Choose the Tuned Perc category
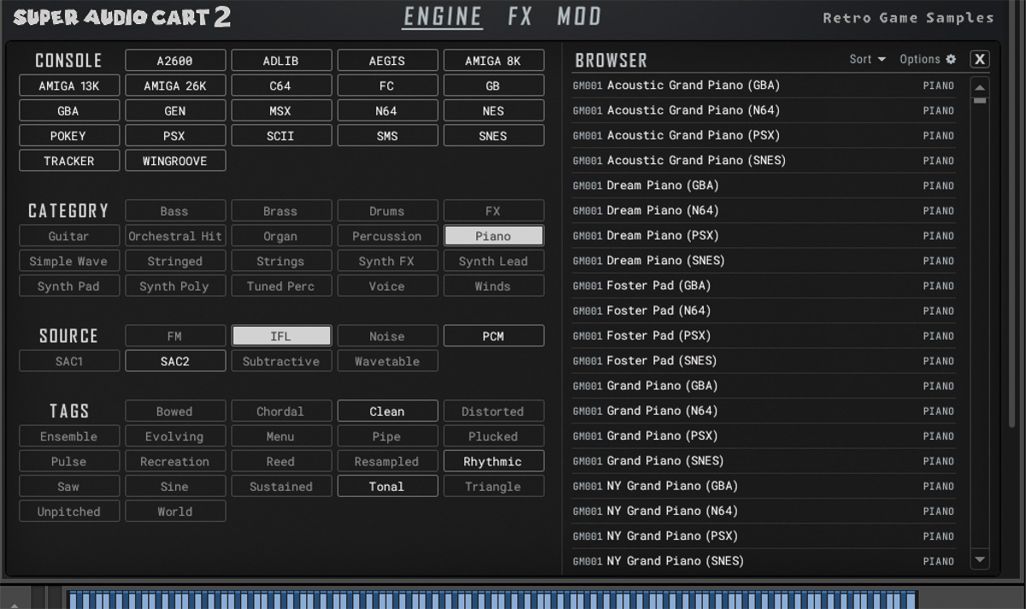The image size is (1026, 609). point(280,286)
